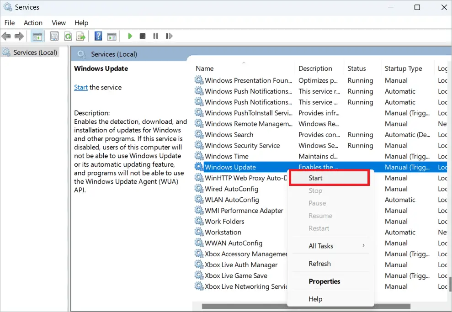Image resolution: width=452 pixels, height=312 pixels.
Task: Select the Windows Update service name
Action: point(230,167)
